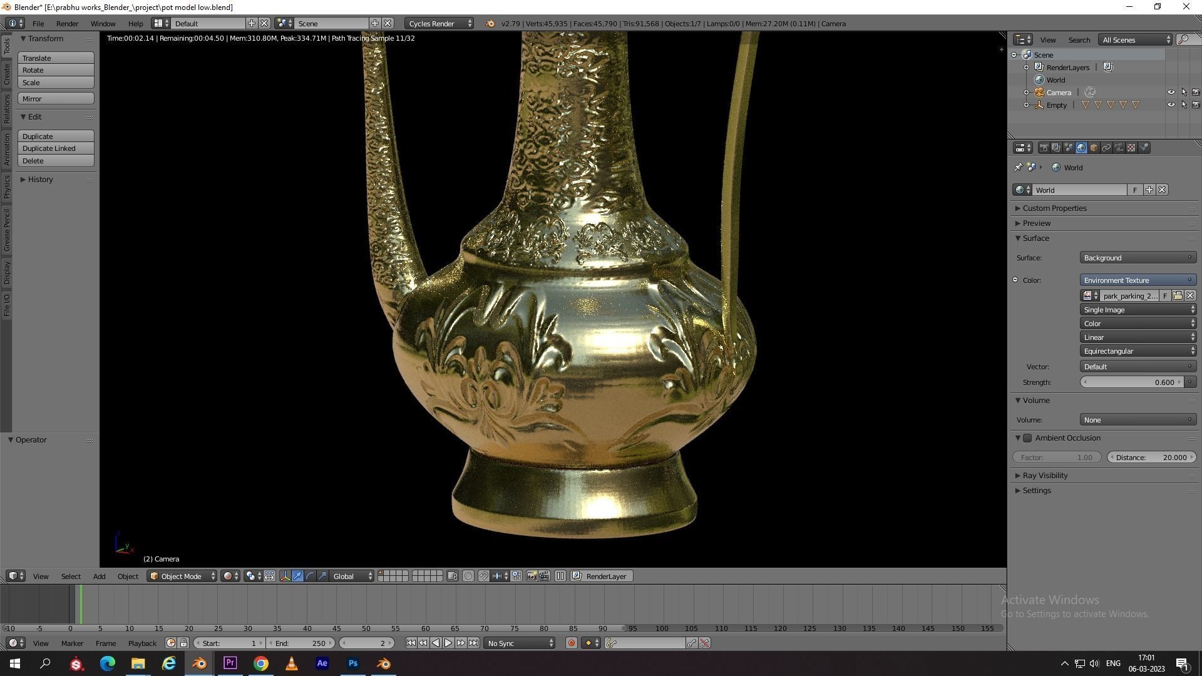
Task: Enable the Ambient Occlusion checkbox
Action: click(1027, 438)
